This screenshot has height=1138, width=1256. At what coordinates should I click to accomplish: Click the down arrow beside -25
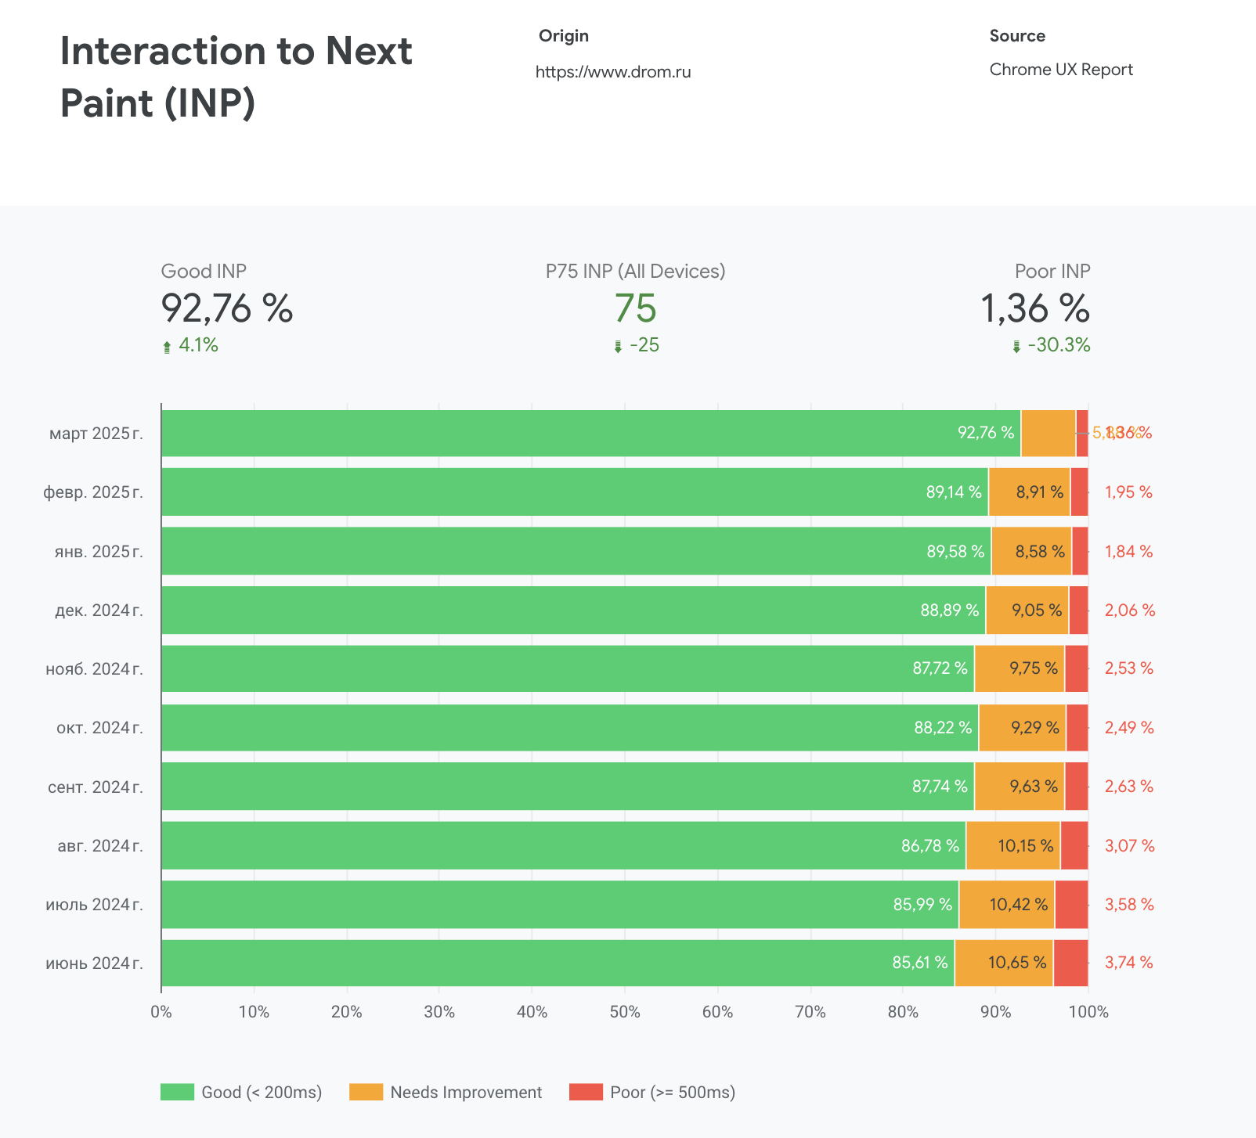(618, 347)
